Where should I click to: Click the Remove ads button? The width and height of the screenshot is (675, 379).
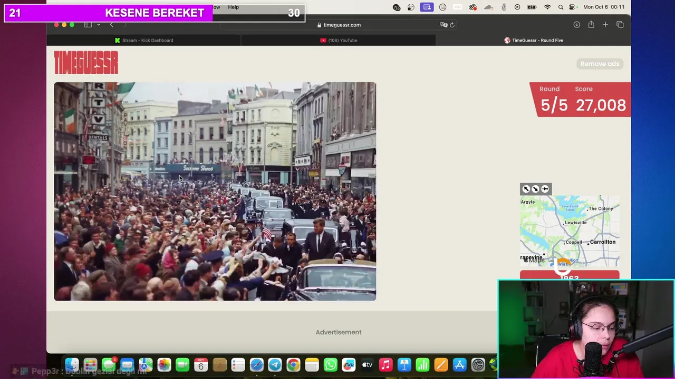[600, 64]
